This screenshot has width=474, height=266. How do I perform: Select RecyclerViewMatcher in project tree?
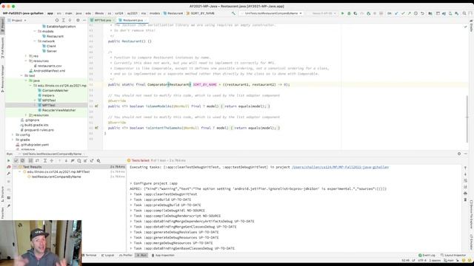point(56,110)
